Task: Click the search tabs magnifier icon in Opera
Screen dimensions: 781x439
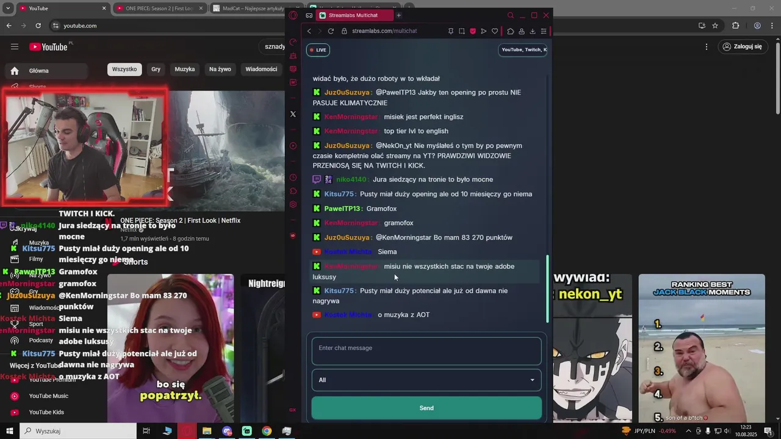Action: (x=511, y=15)
